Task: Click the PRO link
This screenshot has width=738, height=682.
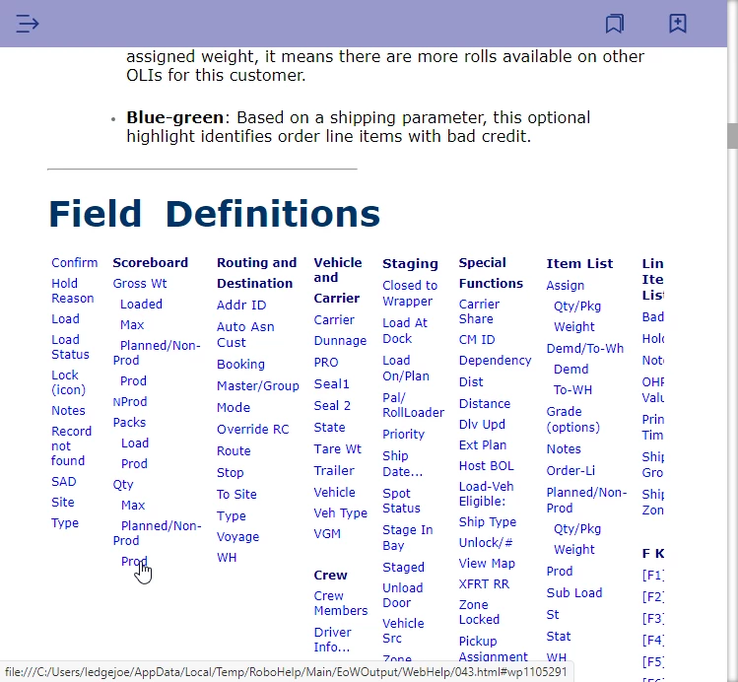Action: [326, 363]
